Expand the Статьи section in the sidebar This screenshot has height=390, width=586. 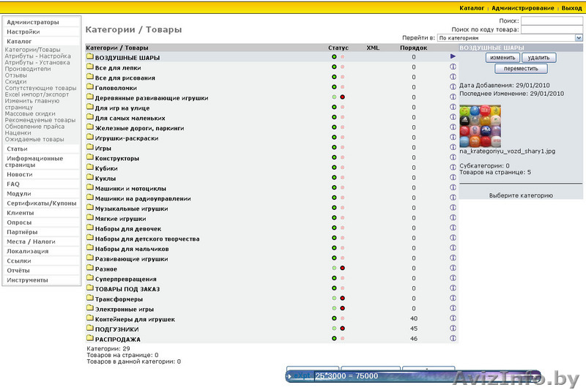click(17, 149)
